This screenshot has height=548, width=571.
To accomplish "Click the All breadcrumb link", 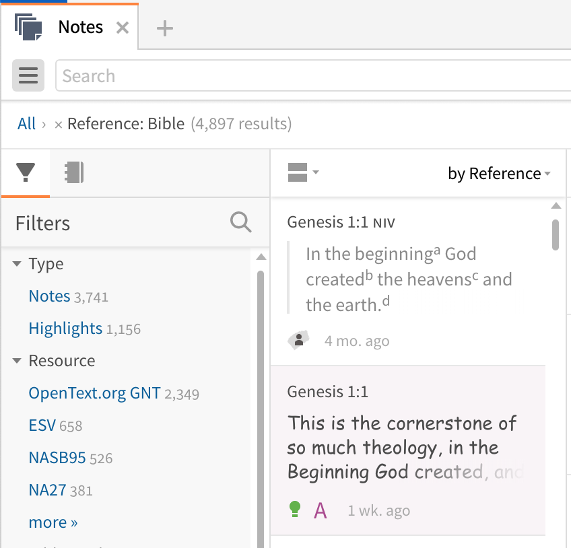I will click(x=26, y=124).
